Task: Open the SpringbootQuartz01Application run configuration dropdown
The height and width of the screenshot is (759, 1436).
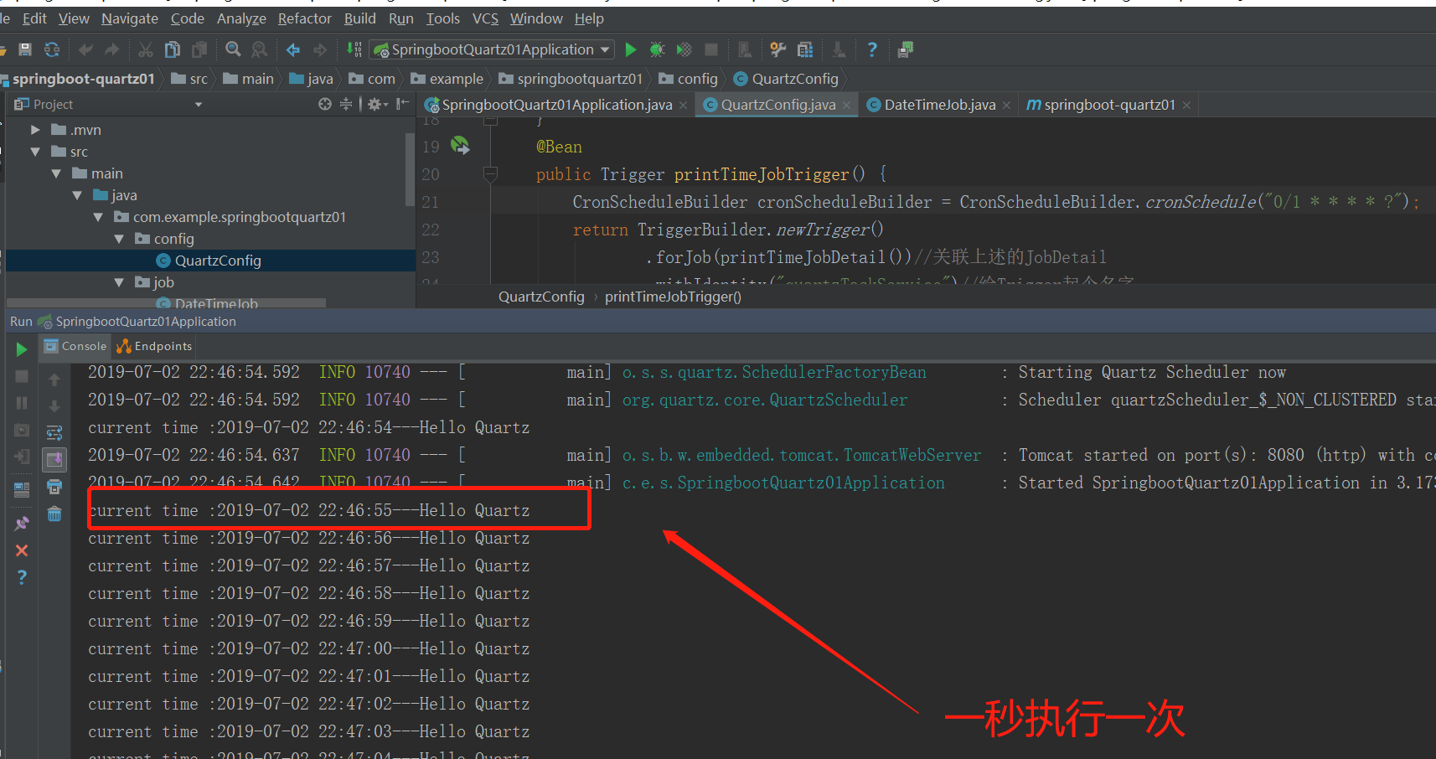Action: click(x=605, y=49)
